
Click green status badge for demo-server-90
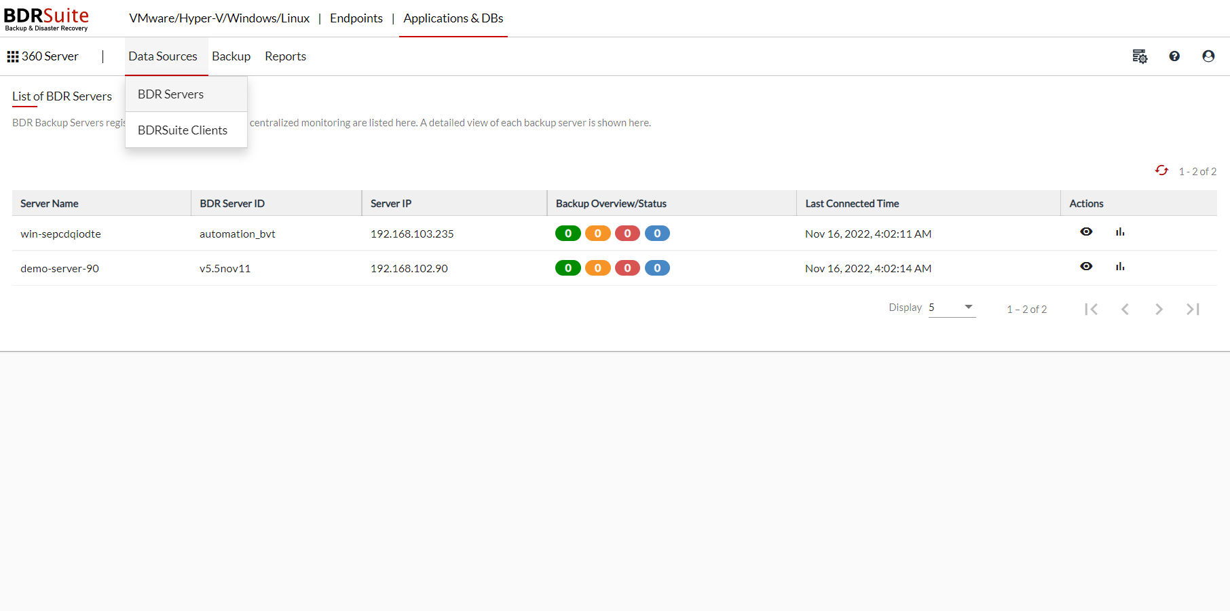click(x=568, y=268)
